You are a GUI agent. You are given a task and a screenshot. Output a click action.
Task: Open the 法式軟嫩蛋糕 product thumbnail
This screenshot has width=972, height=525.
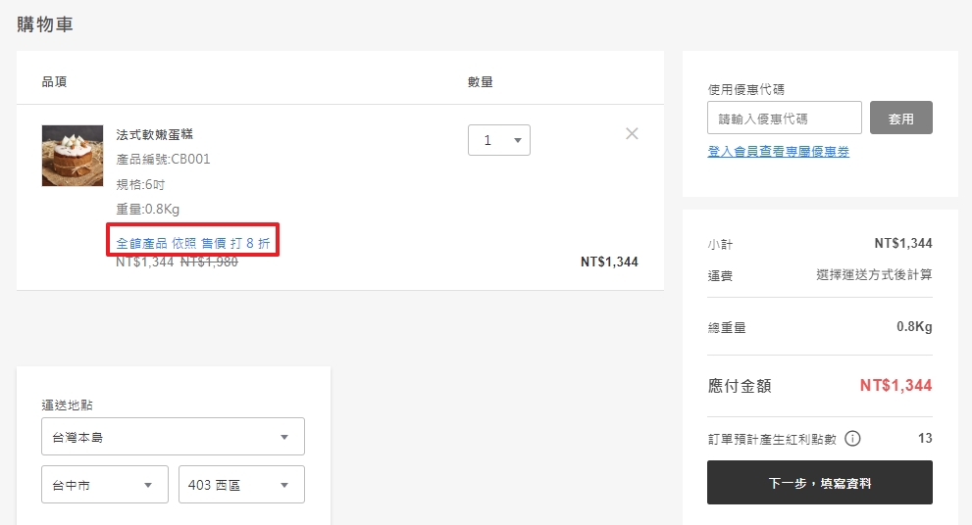point(72,156)
